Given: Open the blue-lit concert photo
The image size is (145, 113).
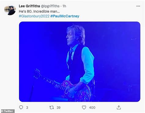Looking at the screenshot, I should [80, 62].
